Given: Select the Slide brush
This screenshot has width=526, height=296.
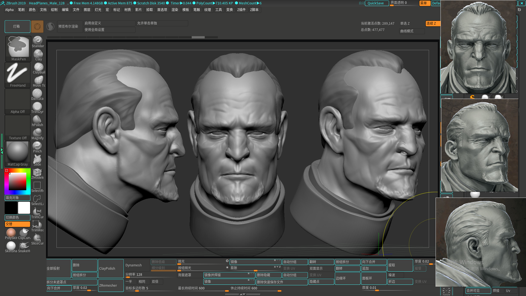Looking at the screenshot, I should click(x=37, y=161).
